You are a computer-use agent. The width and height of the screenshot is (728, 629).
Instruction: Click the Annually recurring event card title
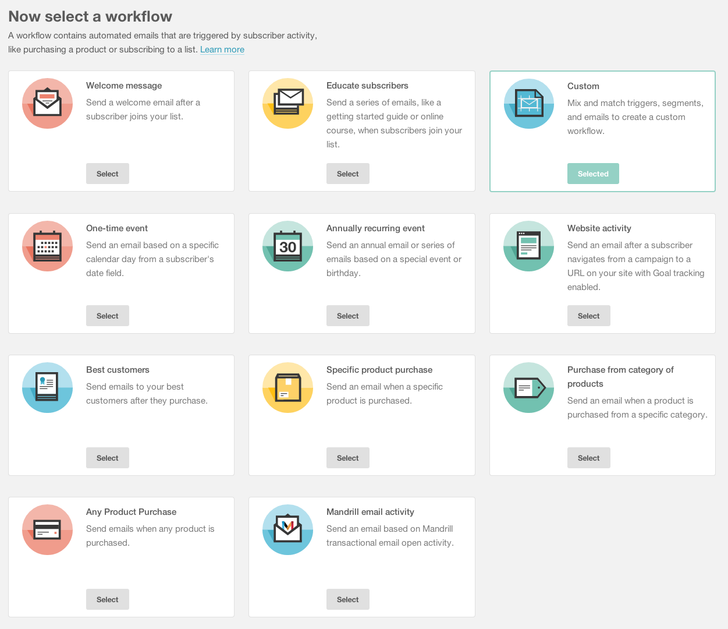375,228
